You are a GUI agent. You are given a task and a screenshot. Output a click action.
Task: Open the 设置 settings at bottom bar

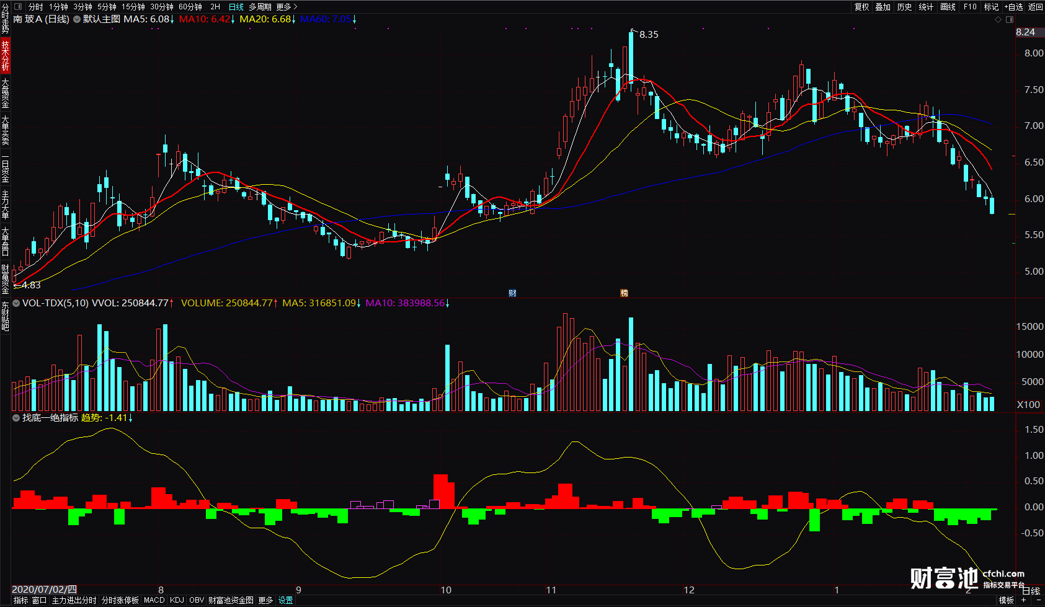285,600
